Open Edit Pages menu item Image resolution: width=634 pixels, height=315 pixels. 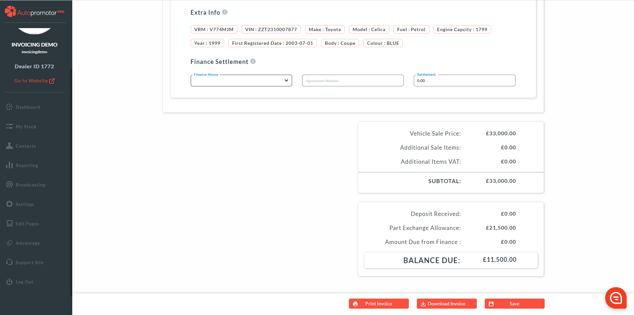[x=27, y=224]
